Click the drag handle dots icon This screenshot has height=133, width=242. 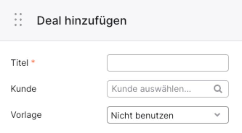(x=18, y=20)
